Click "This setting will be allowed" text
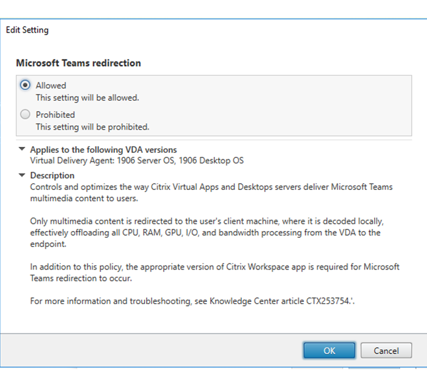Screen dimensions: 427x374 tap(87, 97)
